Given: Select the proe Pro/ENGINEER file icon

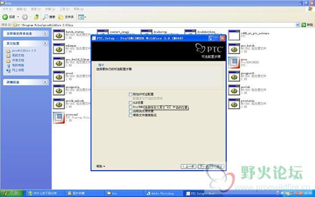Looking at the screenshot, I should click(234, 63).
